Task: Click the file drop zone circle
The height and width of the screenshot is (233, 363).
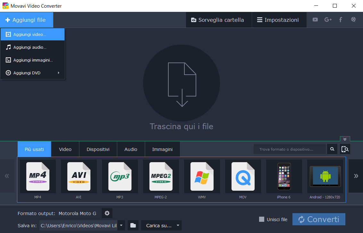Action: [181, 83]
